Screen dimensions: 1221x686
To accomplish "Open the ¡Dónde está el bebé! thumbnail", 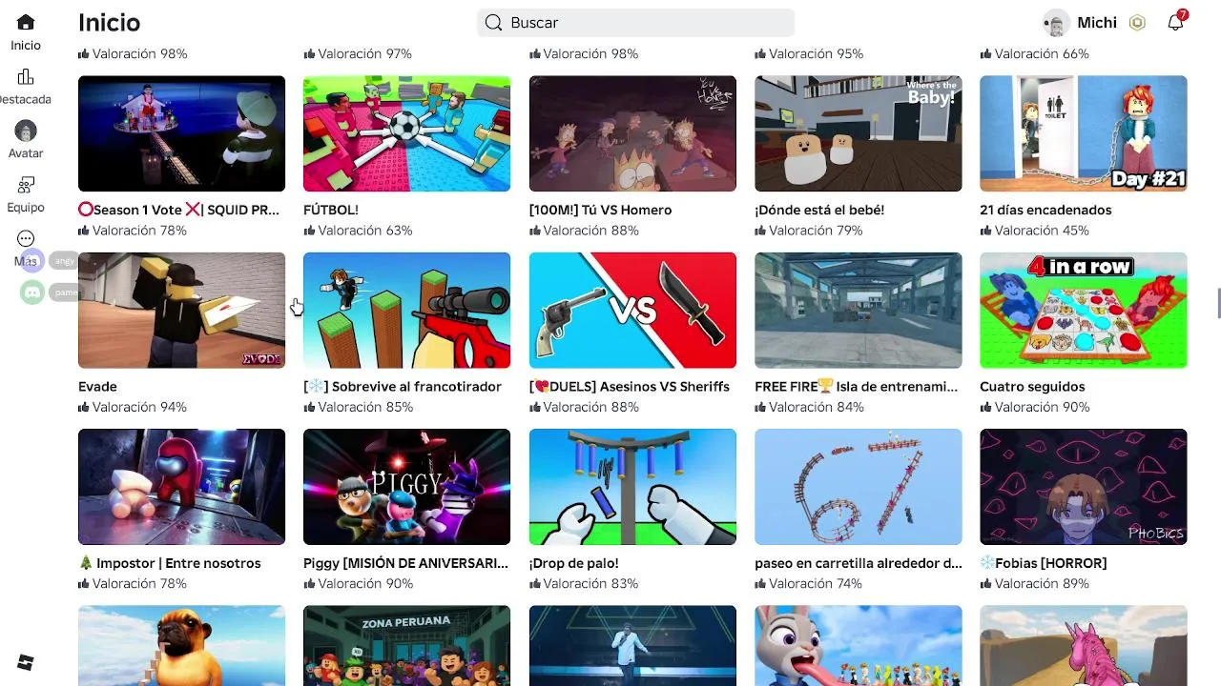I will [858, 133].
